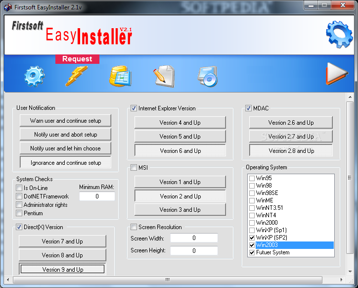Viewport: 358px width, 288px height.
Task: Check Win98 in Operating System list
Action: coord(252,186)
